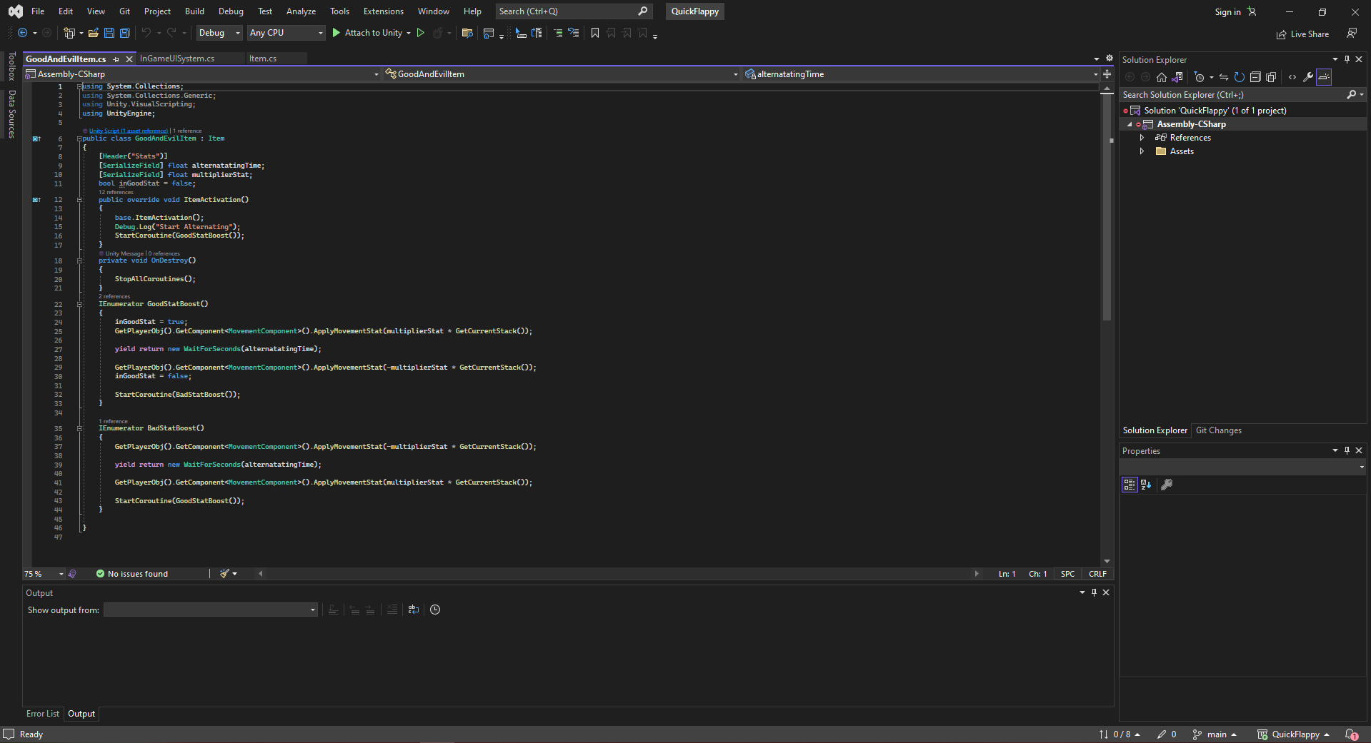Viewport: 1371px width, 743px height.
Task: Click the Property Pages wrench in Properties panel
Action: [x=1167, y=485]
